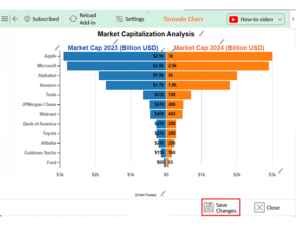Expand the How-to video dropdown arrow
The image size is (296, 226).
[x=280, y=20]
